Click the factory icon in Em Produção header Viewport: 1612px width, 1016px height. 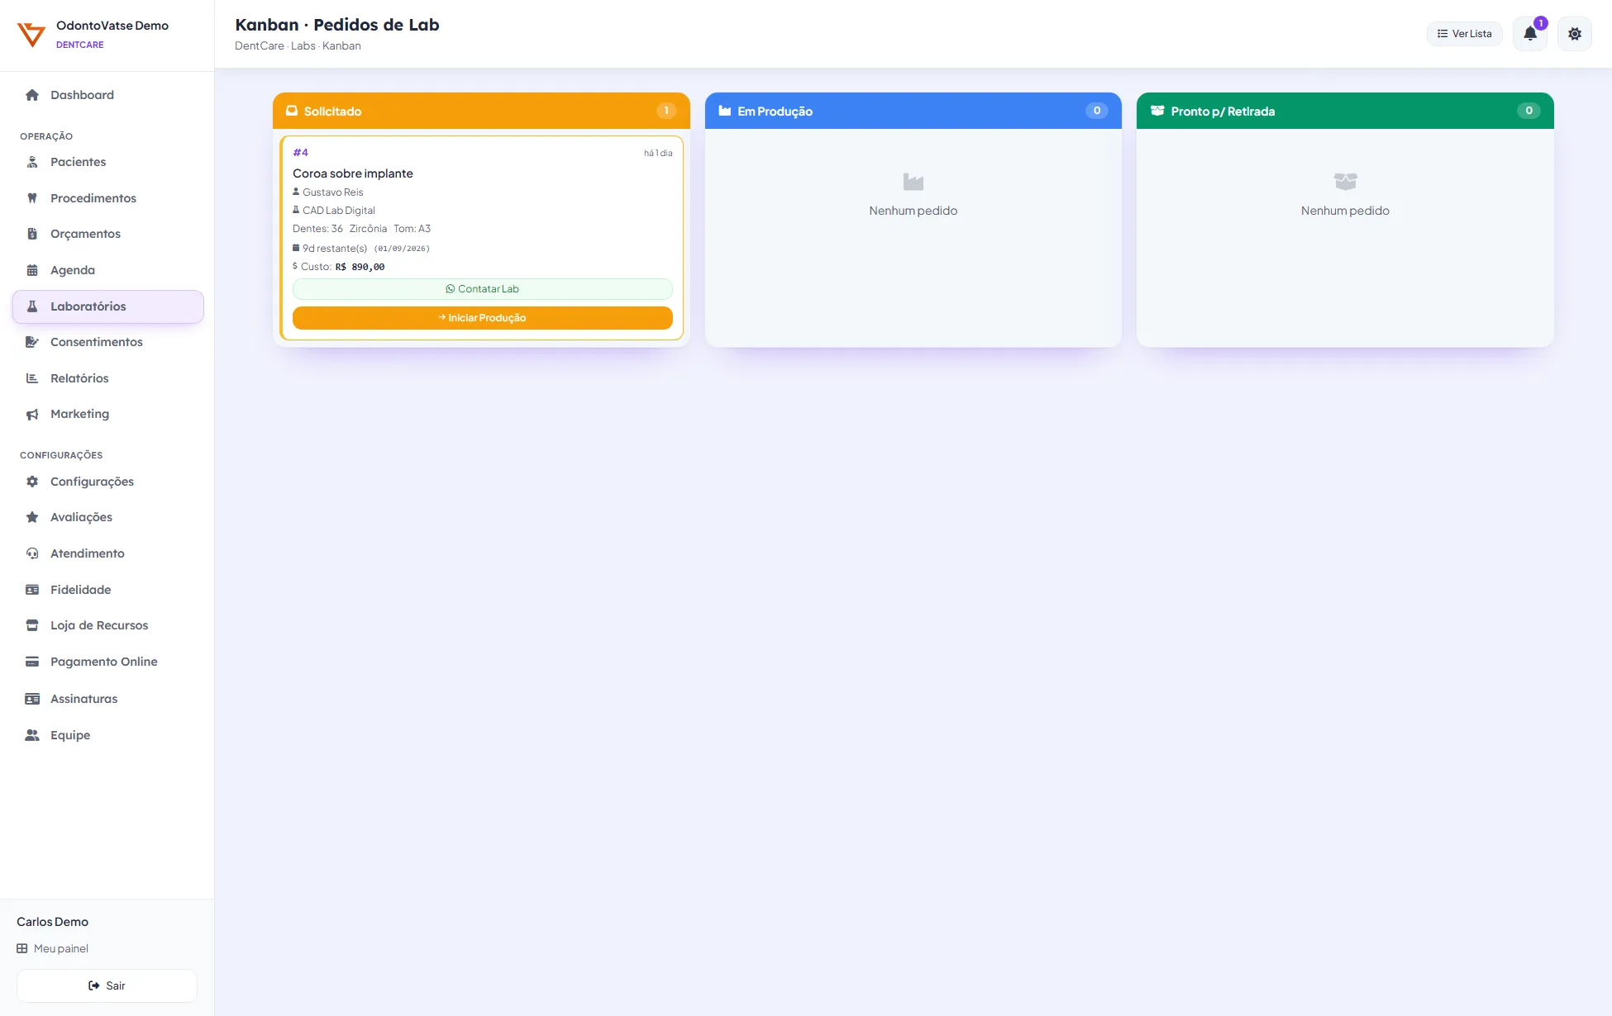(725, 111)
